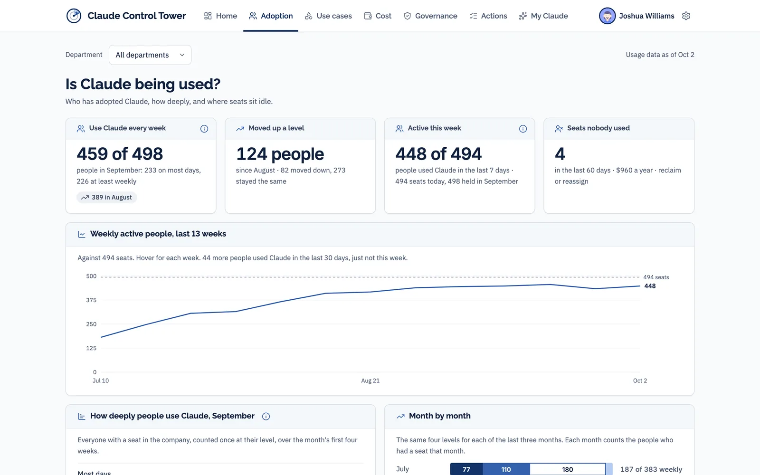The height and width of the screenshot is (475, 760).
Task: Click the Joshua Williams user name
Action: pyautogui.click(x=646, y=16)
